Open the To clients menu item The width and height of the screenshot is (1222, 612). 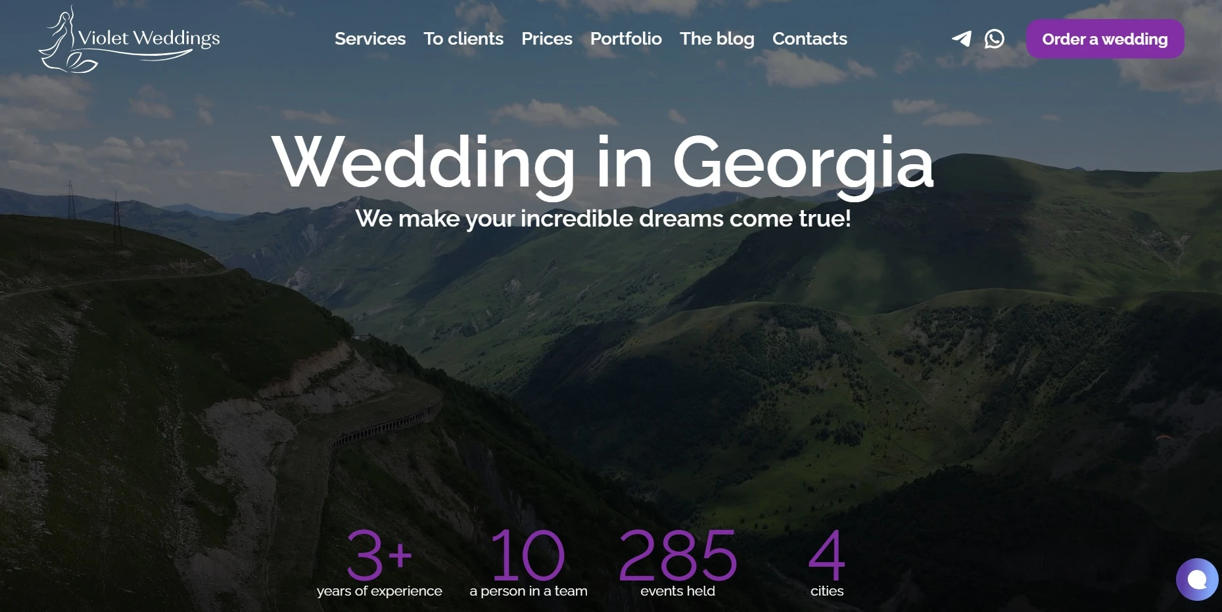(x=463, y=39)
